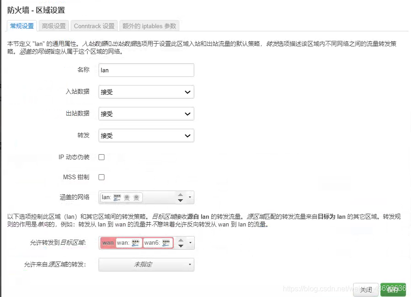Open the 出站数据 policy dropdown

pos(146,114)
